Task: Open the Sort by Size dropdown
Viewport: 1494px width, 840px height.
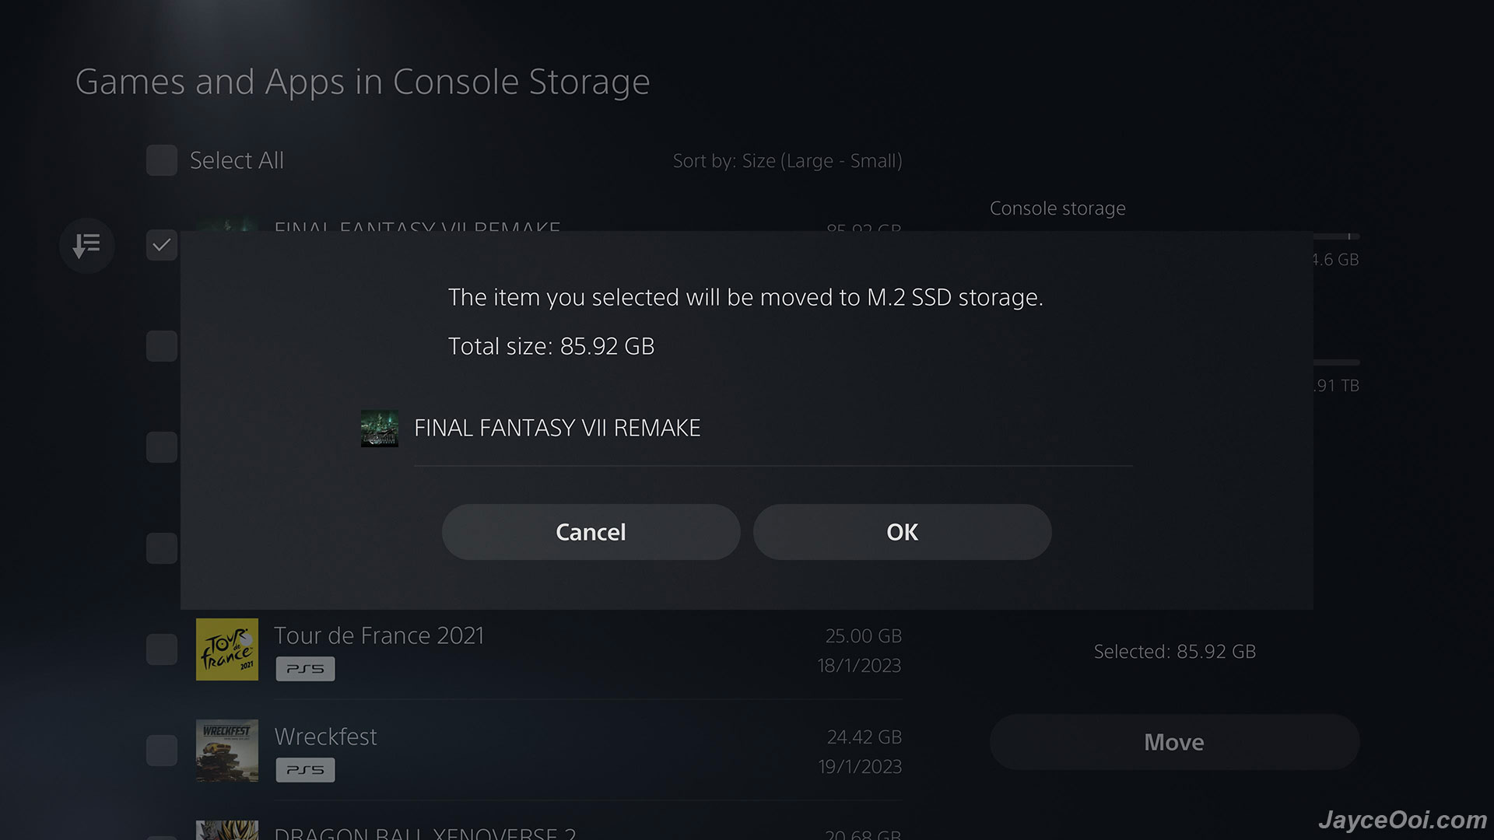Action: [x=787, y=161]
